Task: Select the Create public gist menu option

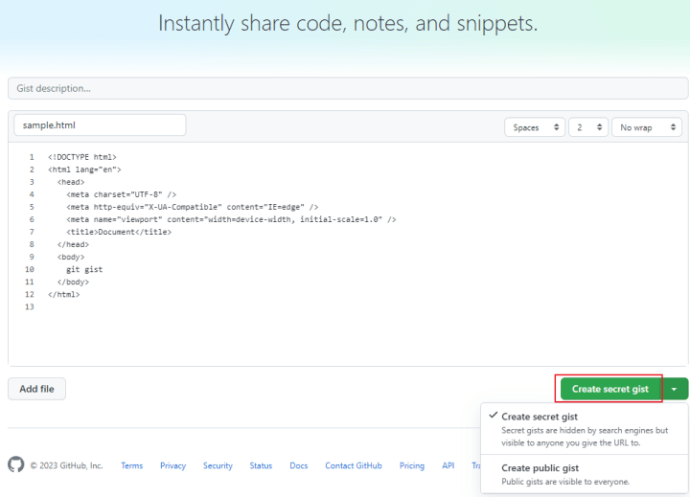Action: (585, 474)
